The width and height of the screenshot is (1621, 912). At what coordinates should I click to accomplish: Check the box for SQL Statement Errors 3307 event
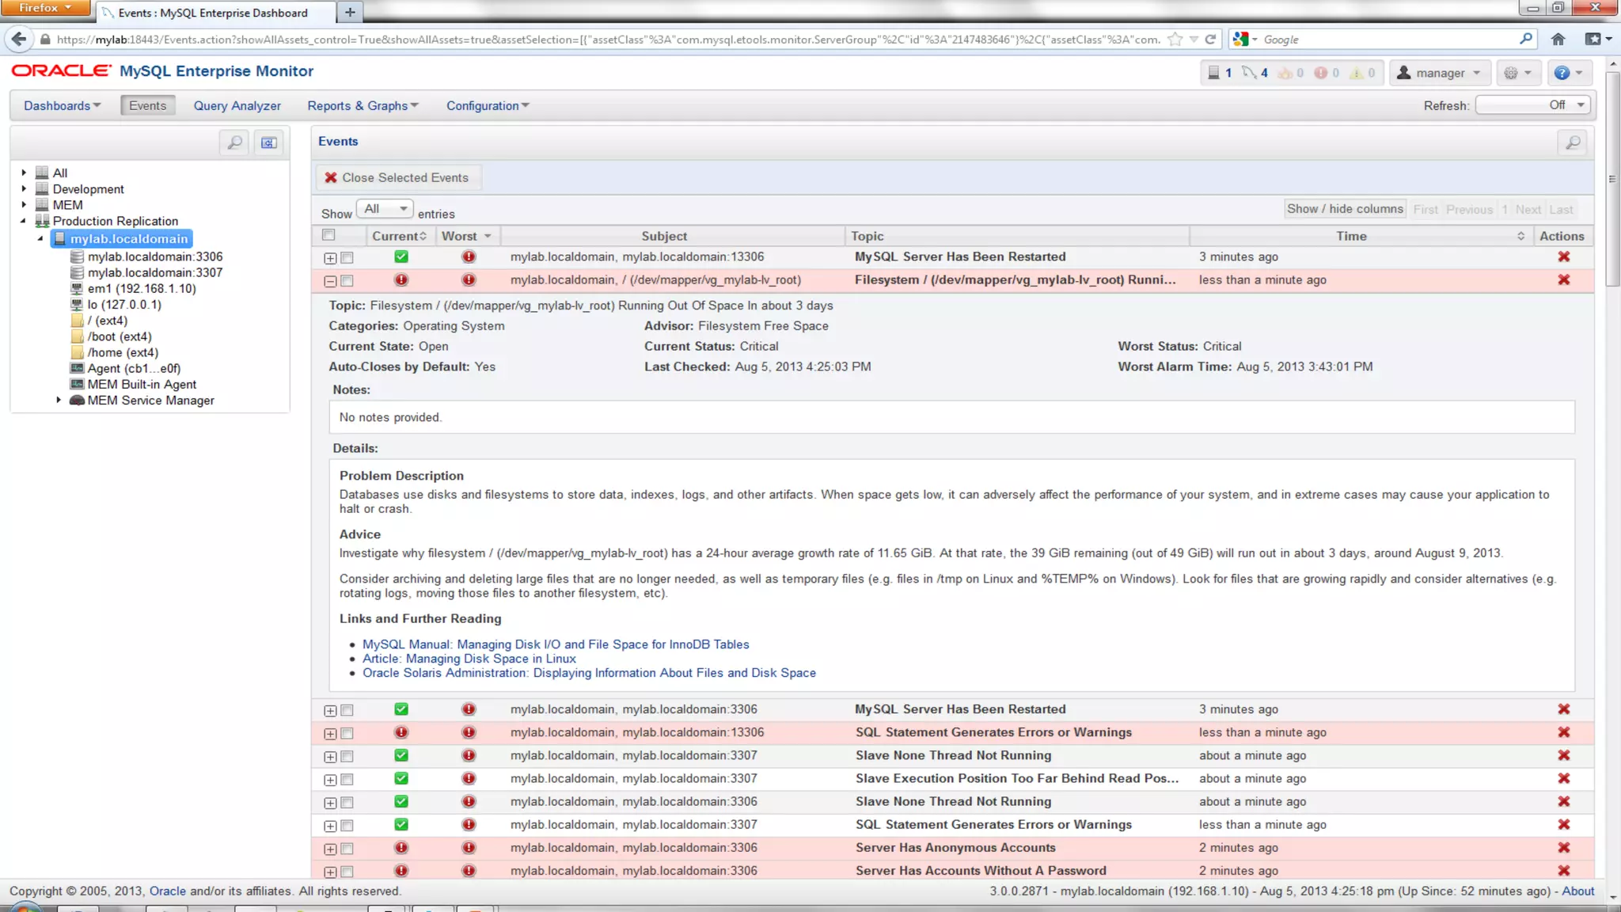coord(347,826)
